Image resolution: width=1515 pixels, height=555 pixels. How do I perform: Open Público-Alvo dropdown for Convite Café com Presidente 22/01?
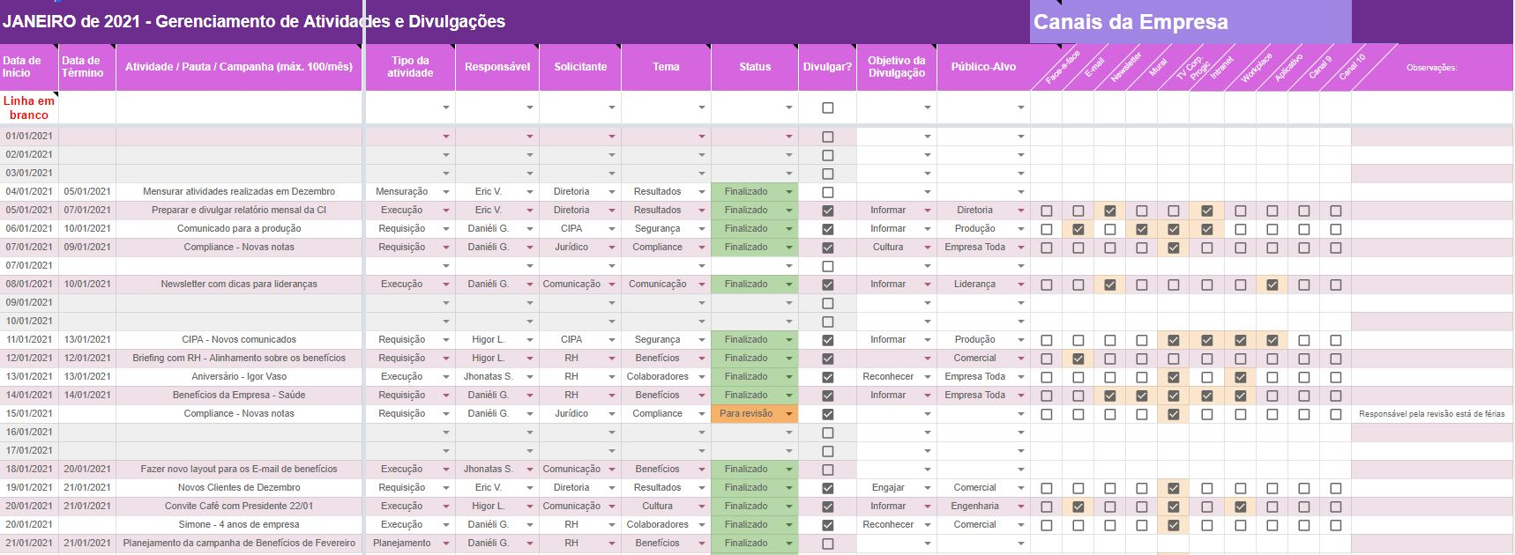pyautogui.click(x=1021, y=507)
